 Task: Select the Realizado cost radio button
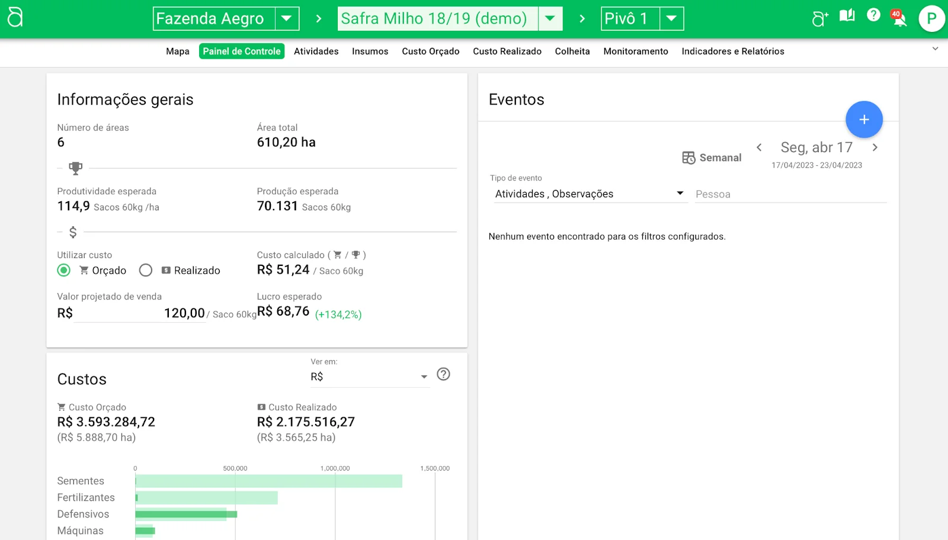146,271
